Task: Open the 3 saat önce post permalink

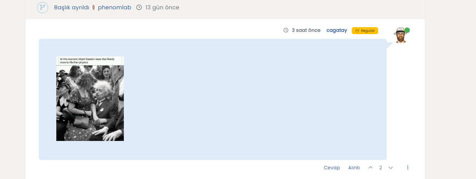Action: coord(306,30)
